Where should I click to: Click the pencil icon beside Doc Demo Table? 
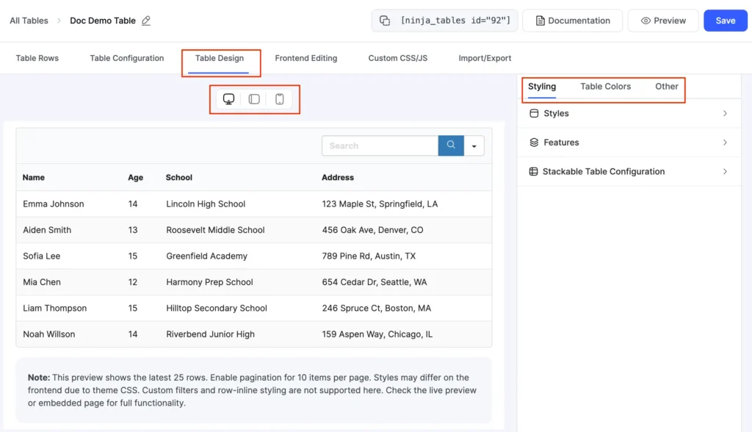146,21
